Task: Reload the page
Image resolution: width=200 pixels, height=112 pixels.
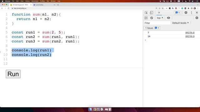Action: [x=8, y=8]
